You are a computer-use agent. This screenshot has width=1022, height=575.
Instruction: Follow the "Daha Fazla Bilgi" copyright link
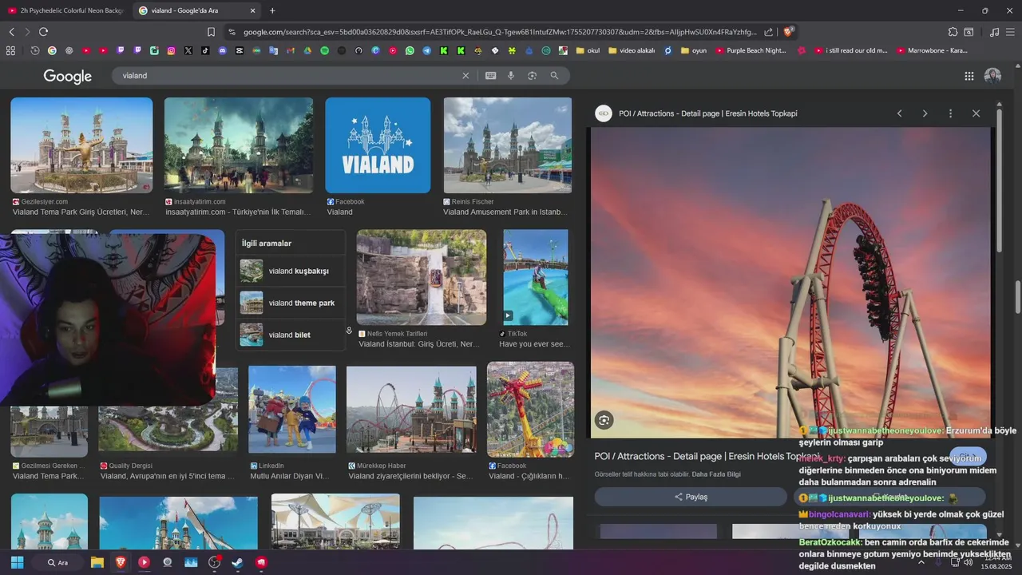716,474
